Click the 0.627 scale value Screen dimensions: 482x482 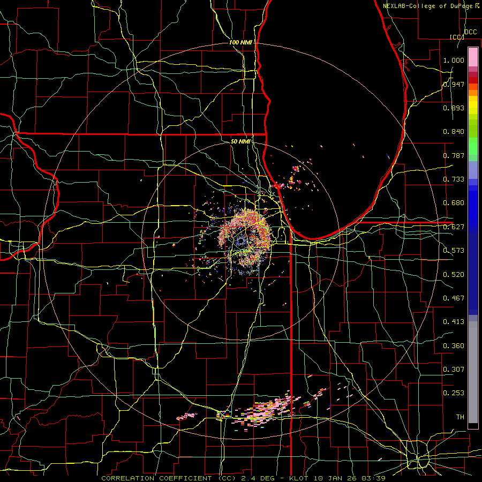[x=454, y=227]
